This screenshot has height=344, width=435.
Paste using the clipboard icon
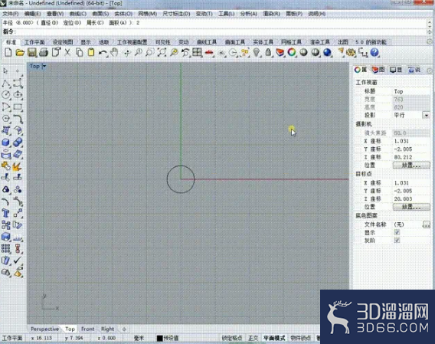91,52
